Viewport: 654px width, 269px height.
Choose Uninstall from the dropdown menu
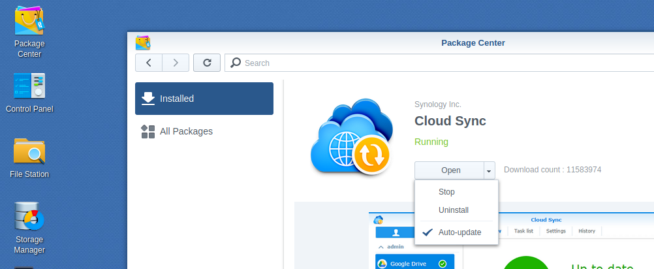(x=456, y=210)
